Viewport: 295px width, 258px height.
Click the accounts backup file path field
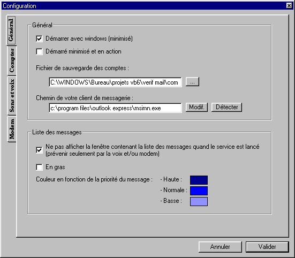tap(115, 82)
